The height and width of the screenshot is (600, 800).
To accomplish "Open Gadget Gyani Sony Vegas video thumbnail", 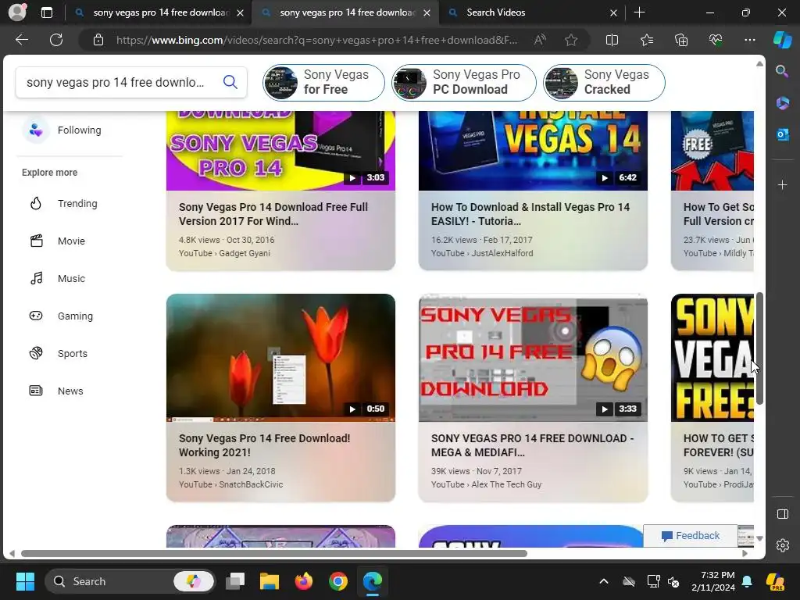I will coord(280,151).
